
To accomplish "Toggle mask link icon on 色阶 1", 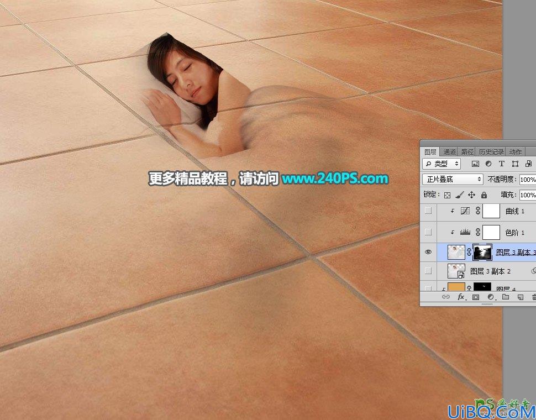I will point(478,233).
